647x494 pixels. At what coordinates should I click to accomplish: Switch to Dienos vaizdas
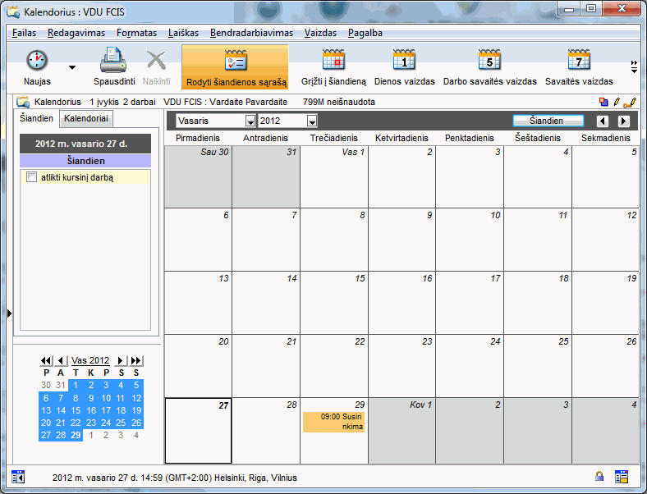tap(405, 62)
